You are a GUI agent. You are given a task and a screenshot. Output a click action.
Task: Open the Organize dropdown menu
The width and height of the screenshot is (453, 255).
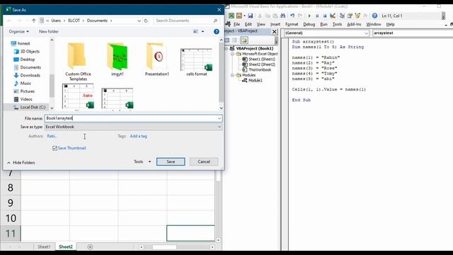[19, 31]
